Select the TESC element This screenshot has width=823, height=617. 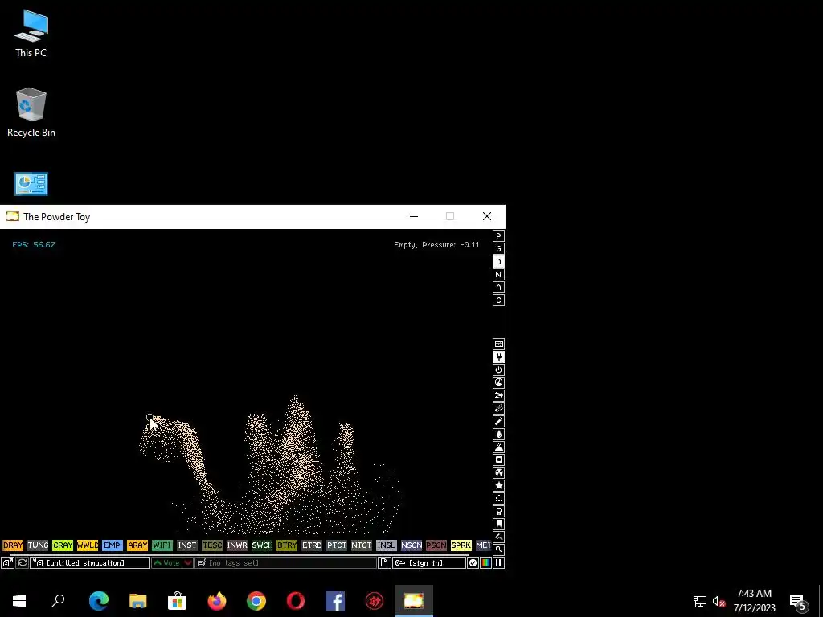tap(212, 545)
